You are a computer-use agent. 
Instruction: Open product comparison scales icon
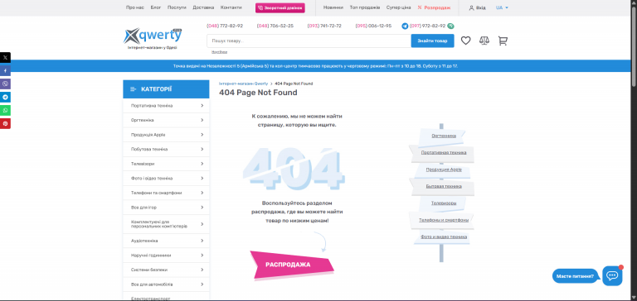click(x=484, y=41)
